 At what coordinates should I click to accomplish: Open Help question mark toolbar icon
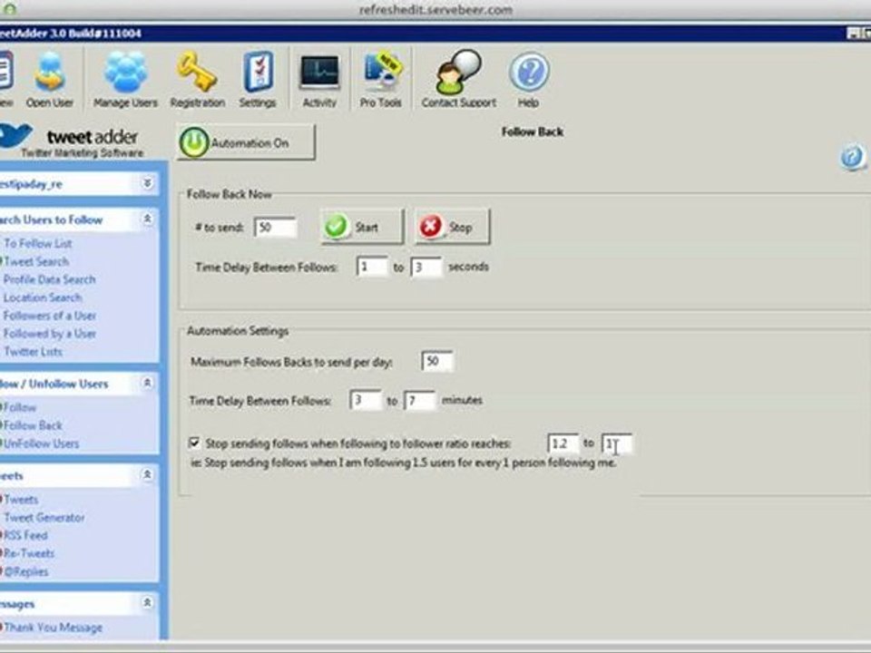pos(528,80)
